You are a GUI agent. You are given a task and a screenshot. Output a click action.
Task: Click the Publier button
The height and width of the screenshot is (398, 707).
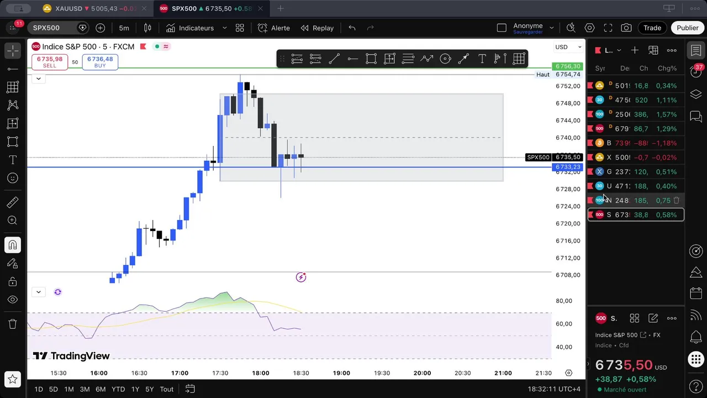tap(688, 28)
